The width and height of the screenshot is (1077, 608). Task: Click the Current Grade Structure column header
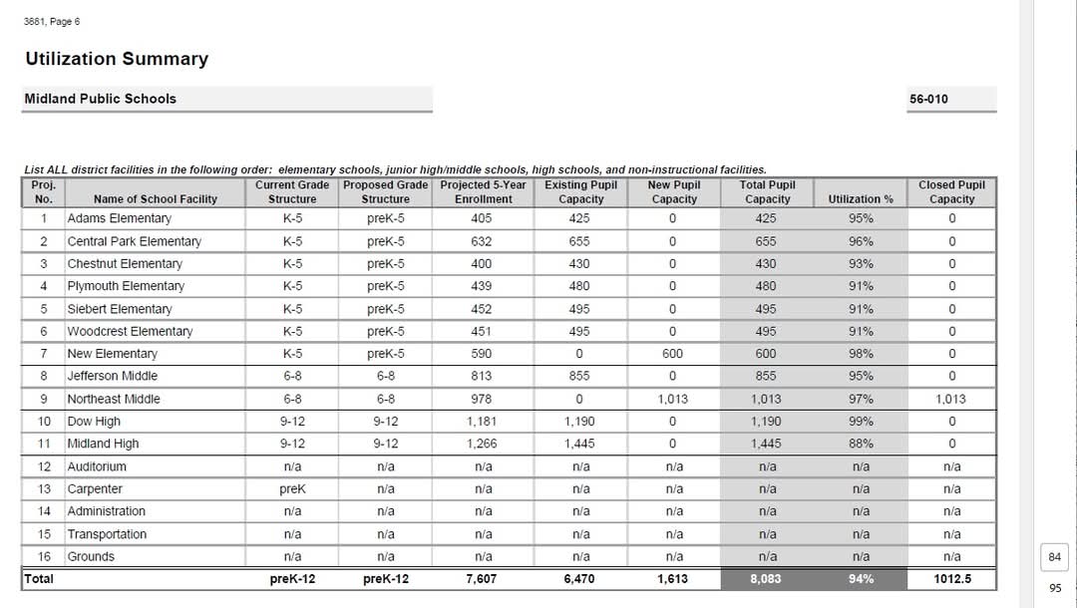(292, 192)
